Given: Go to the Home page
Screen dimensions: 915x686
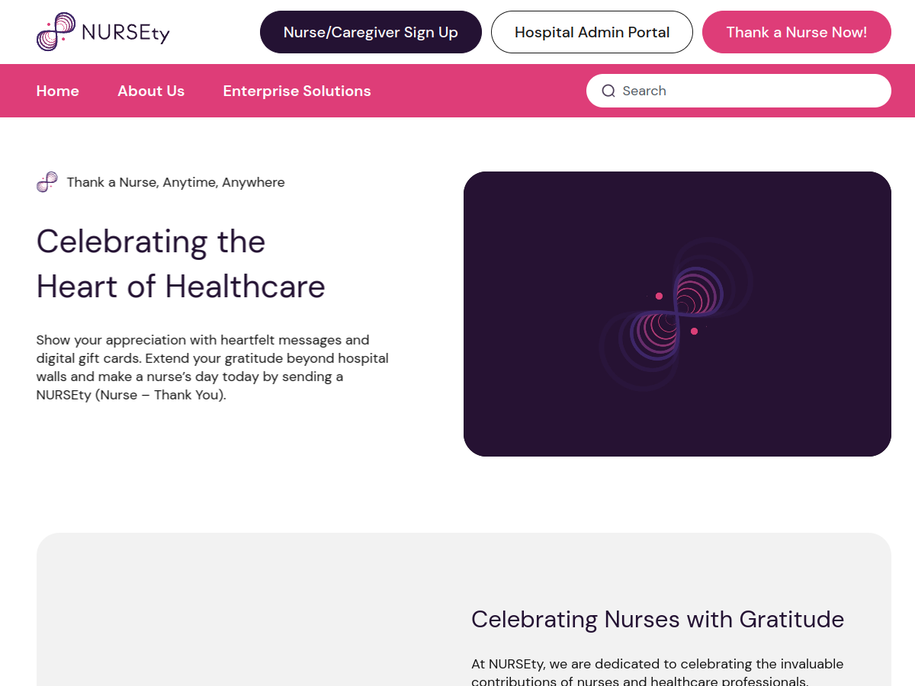Looking at the screenshot, I should [x=58, y=91].
